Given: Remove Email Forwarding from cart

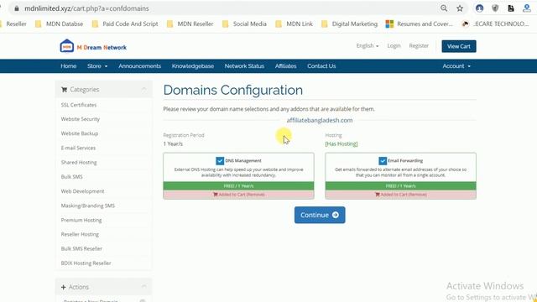Looking at the screenshot, I should (x=401, y=195).
